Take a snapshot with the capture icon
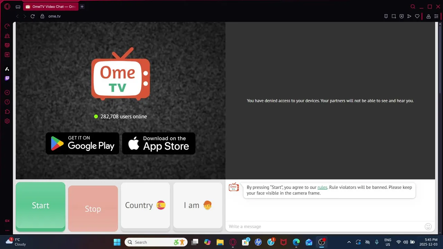 point(394,16)
